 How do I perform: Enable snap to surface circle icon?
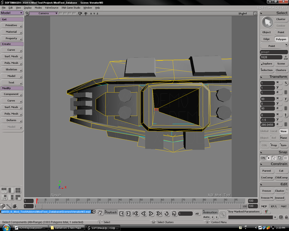pos(280,158)
